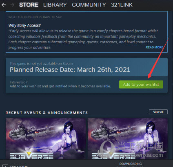Click the Planned Release Date text
The height and width of the screenshot is (167, 173).
click(x=70, y=70)
